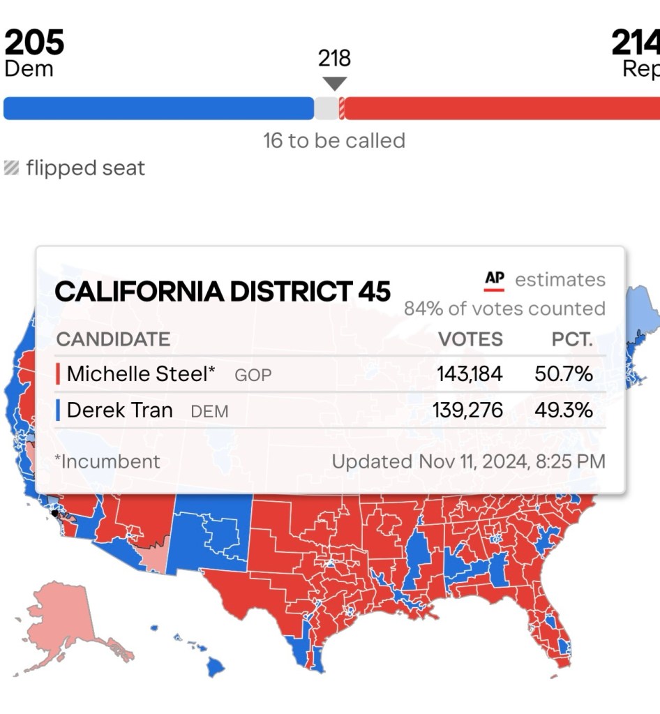Click the gray uncalled seats bar segment
Screen dimensions: 660x714
coord(326,108)
